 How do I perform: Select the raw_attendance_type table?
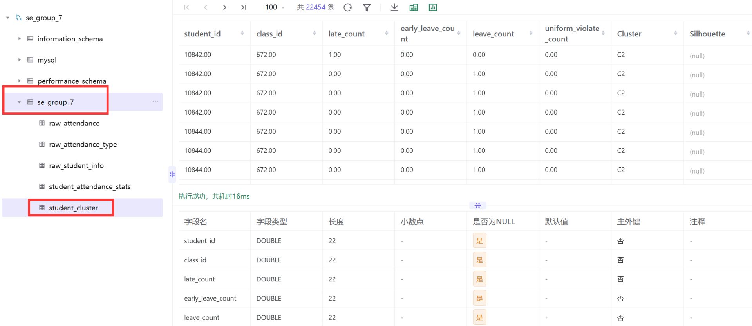pos(83,144)
